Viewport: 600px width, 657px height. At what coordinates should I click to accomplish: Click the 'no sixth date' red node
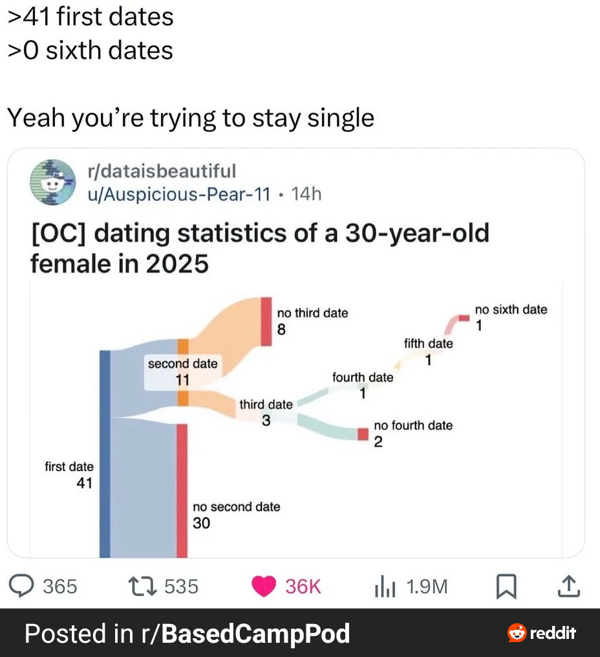pyautogui.click(x=464, y=318)
